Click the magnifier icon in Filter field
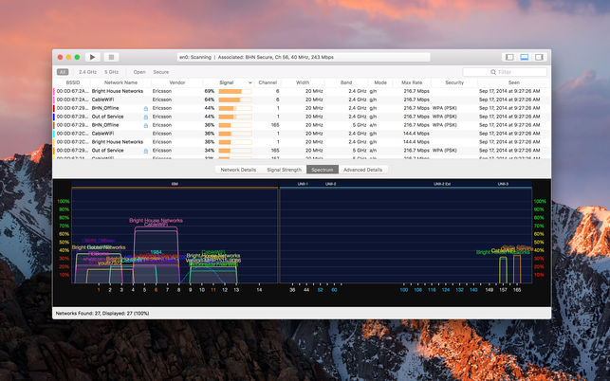This screenshot has height=381, width=610. pos(491,72)
